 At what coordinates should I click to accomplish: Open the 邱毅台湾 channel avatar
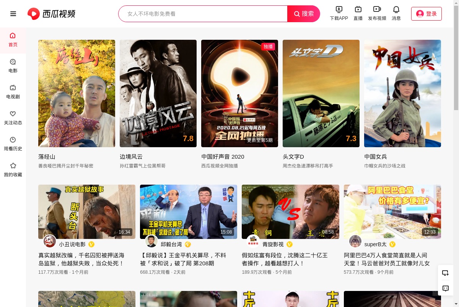tap(151, 241)
